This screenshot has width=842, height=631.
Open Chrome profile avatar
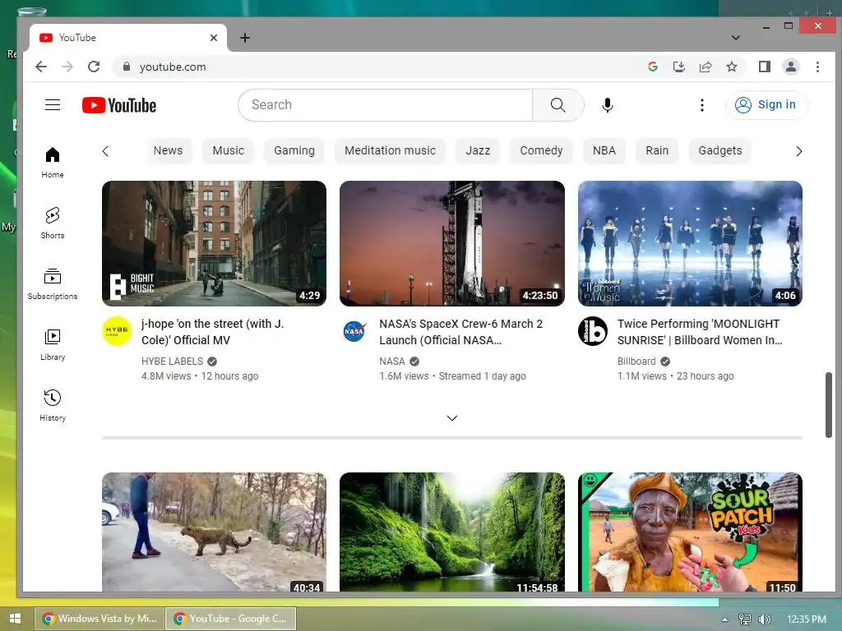[790, 67]
